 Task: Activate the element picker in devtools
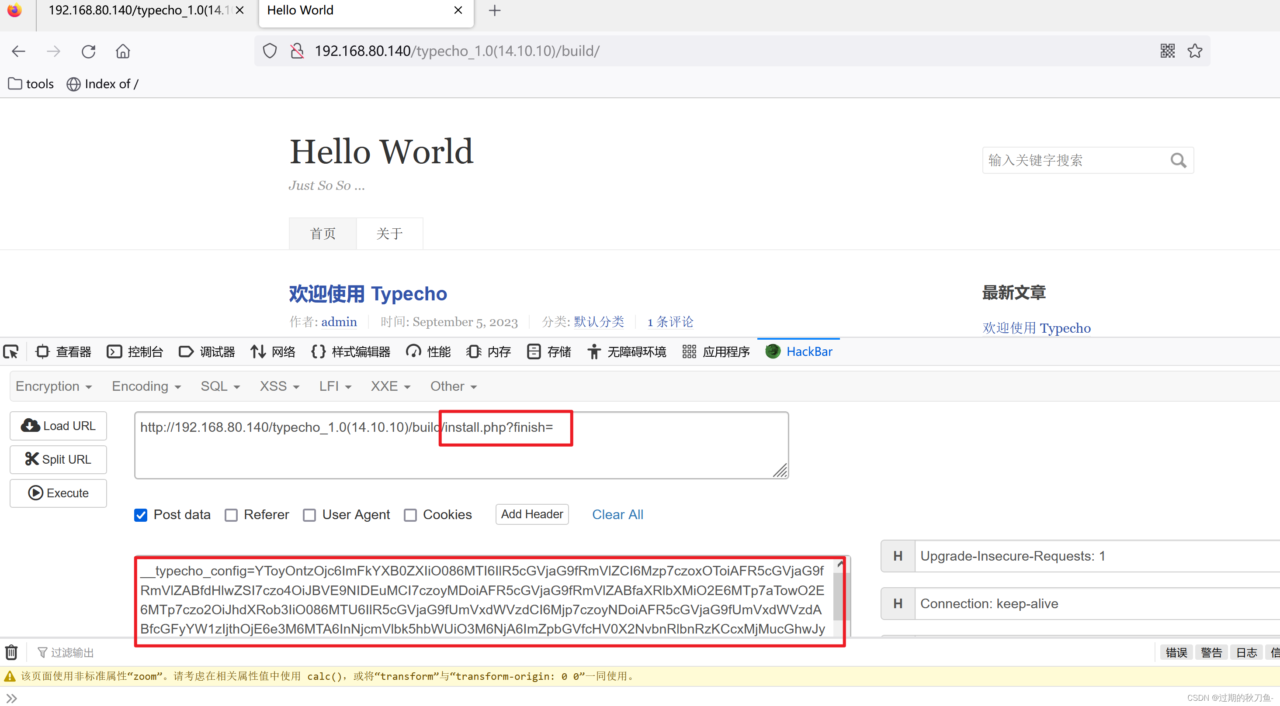point(11,352)
